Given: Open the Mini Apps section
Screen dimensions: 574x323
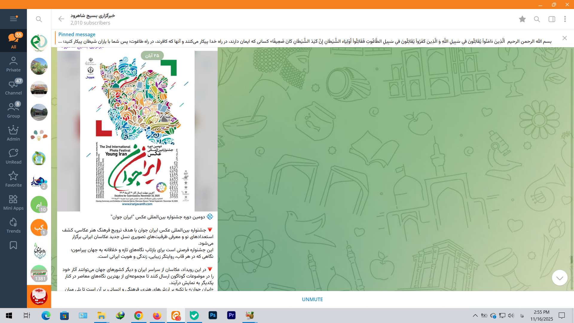Looking at the screenshot, I should tap(13, 202).
